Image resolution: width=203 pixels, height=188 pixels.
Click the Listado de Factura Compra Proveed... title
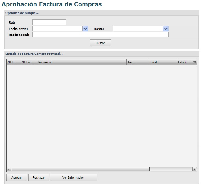click(34, 54)
